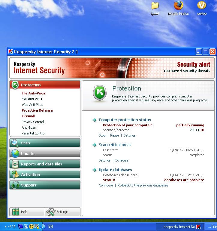Click the arrow beside Scan critical areas
The height and width of the screenshot is (231, 217).
pos(94,145)
